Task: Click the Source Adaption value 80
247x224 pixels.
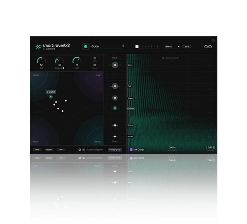Action: tap(84, 150)
